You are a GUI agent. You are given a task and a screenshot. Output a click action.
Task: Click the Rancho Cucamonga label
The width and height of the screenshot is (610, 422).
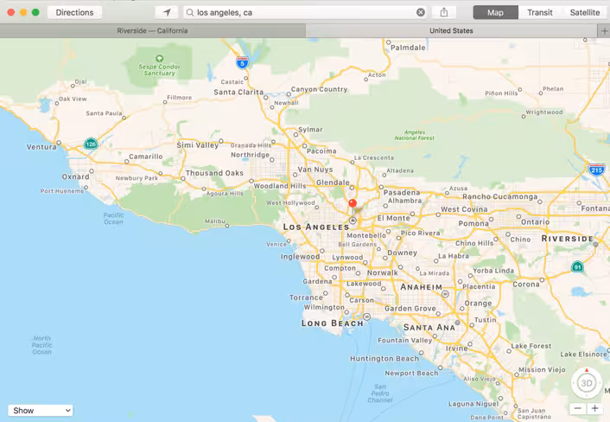tap(500, 196)
